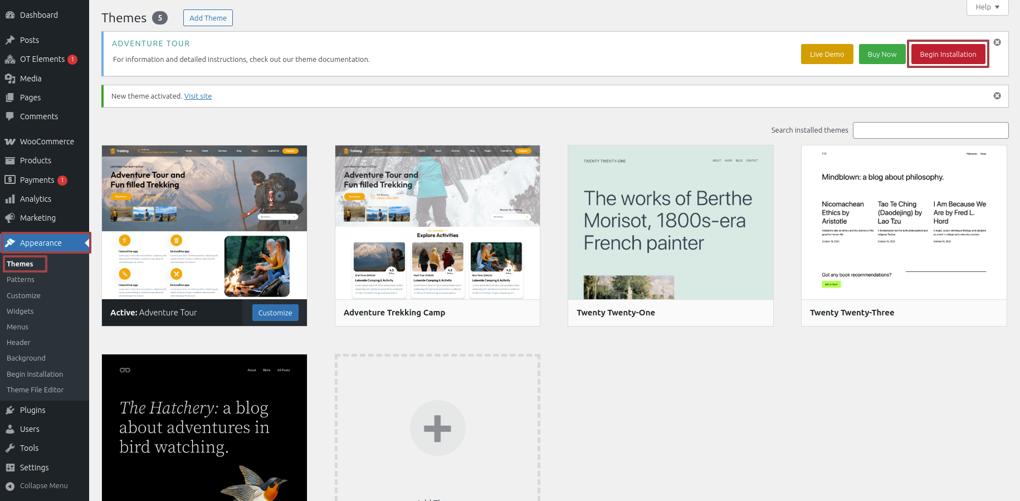Open Begin Installation in sidebar submenu
The image size is (1020, 501).
[x=35, y=374]
